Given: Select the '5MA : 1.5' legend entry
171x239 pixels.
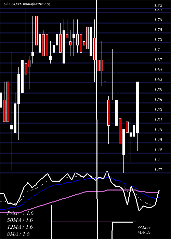Looking at the screenshot, I should [18, 234].
